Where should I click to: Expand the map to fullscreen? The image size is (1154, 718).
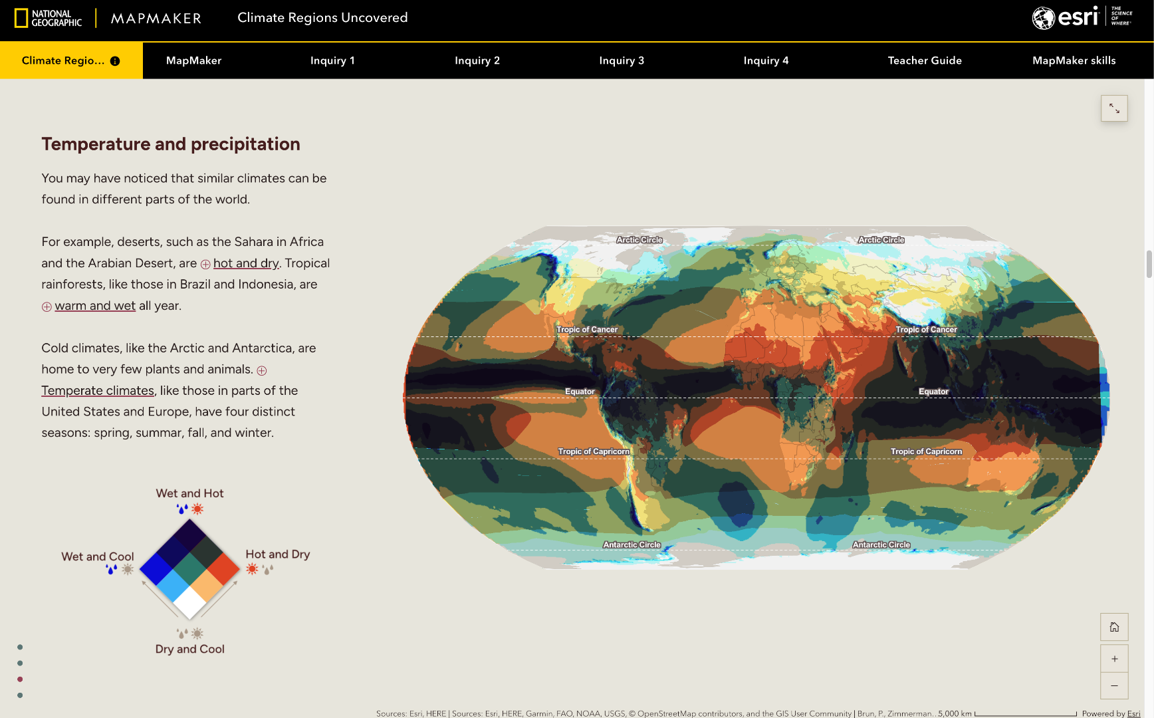pyautogui.click(x=1114, y=108)
